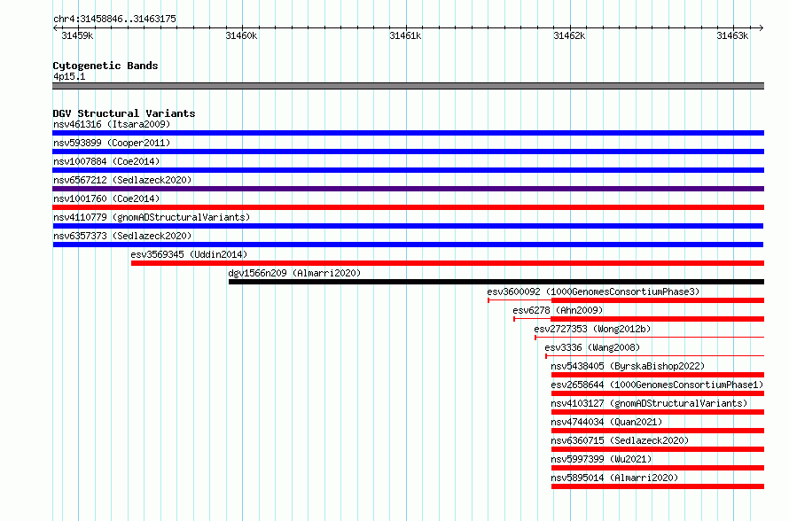Viewport: 789px width, 521px height.
Task: Click the 31463k ruler label
Action: [x=732, y=35]
